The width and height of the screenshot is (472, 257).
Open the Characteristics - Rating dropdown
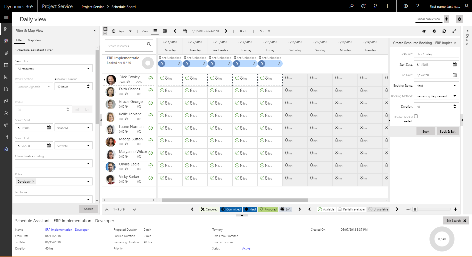click(x=54, y=164)
